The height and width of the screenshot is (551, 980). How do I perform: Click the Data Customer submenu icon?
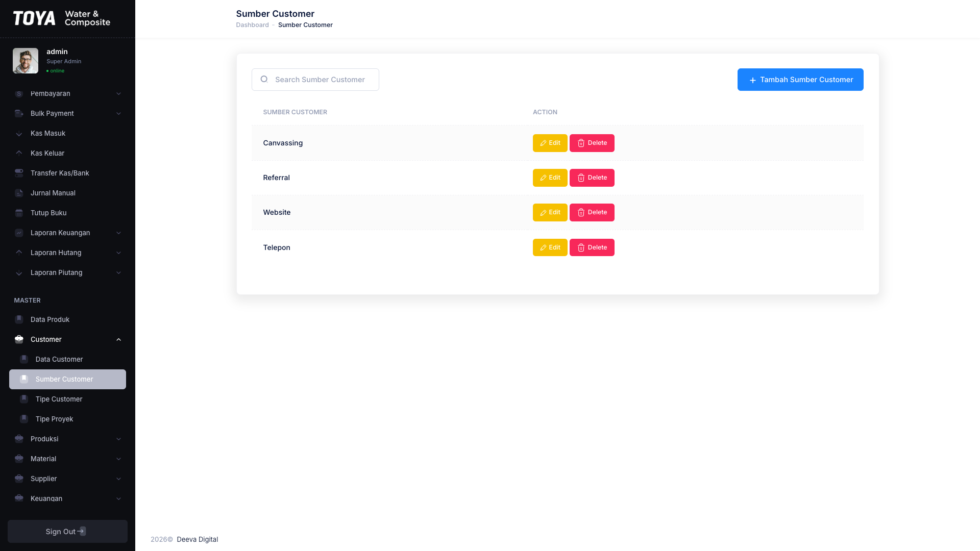(x=24, y=359)
